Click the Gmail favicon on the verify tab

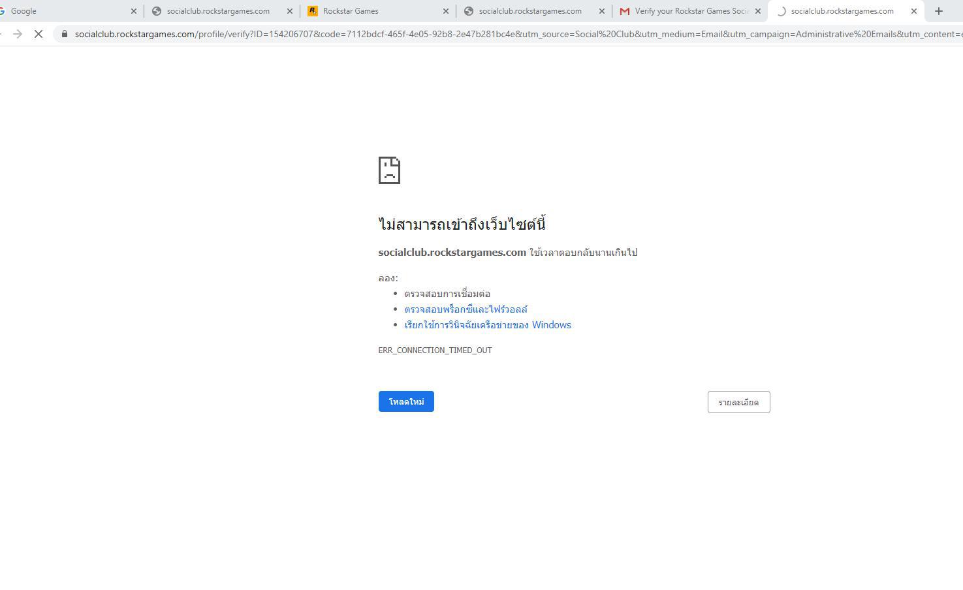(x=625, y=11)
